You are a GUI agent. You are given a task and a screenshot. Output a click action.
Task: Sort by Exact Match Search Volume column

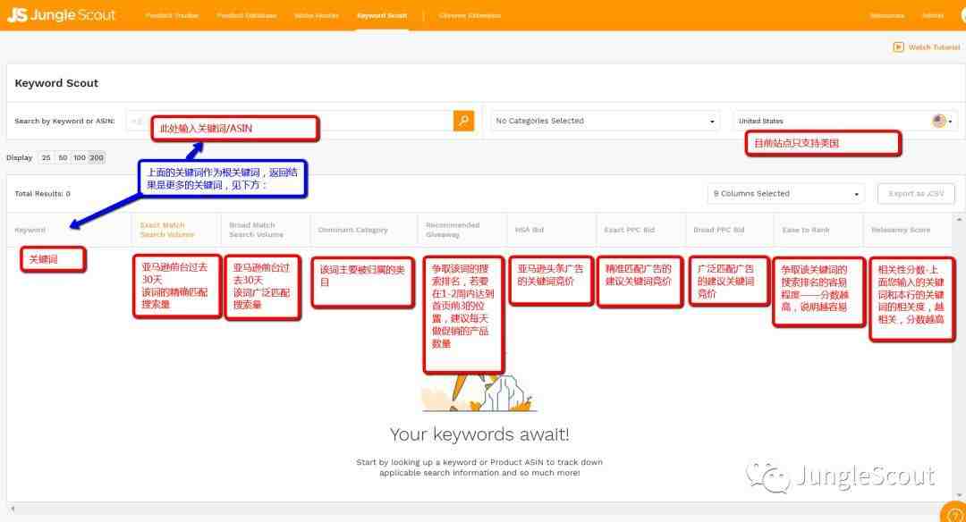(167, 230)
